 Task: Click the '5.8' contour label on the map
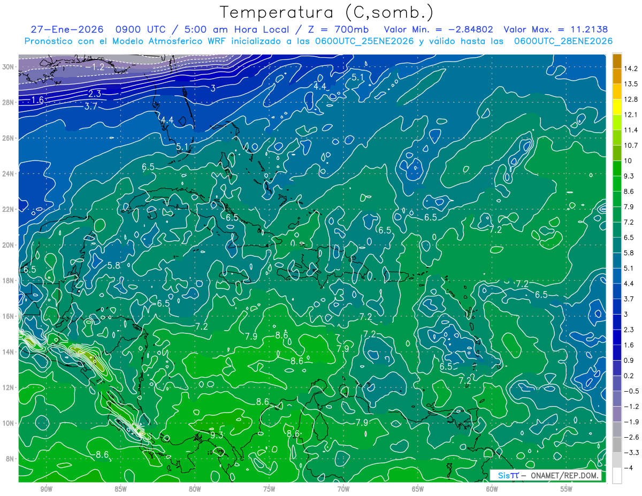[113, 265]
